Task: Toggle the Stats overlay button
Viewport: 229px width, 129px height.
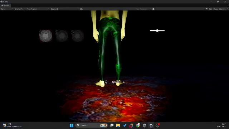Action: click(x=215, y=9)
